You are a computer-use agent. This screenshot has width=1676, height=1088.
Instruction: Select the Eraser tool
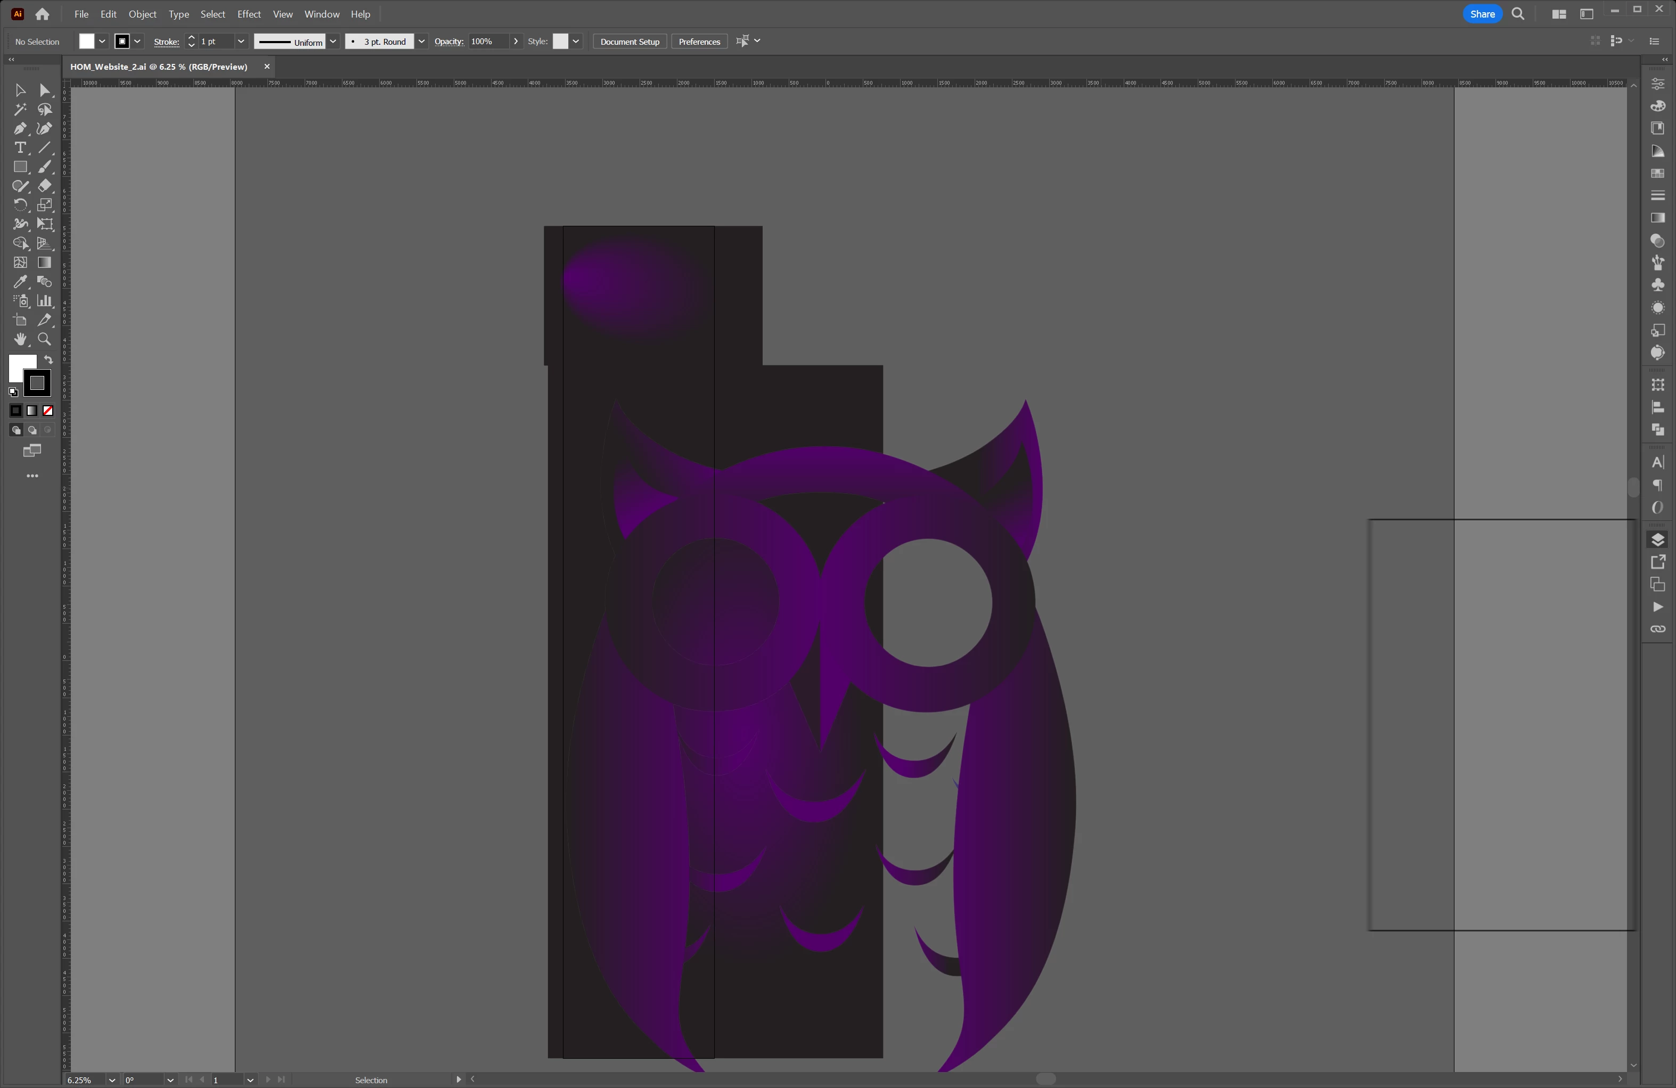(x=44, y=186)
